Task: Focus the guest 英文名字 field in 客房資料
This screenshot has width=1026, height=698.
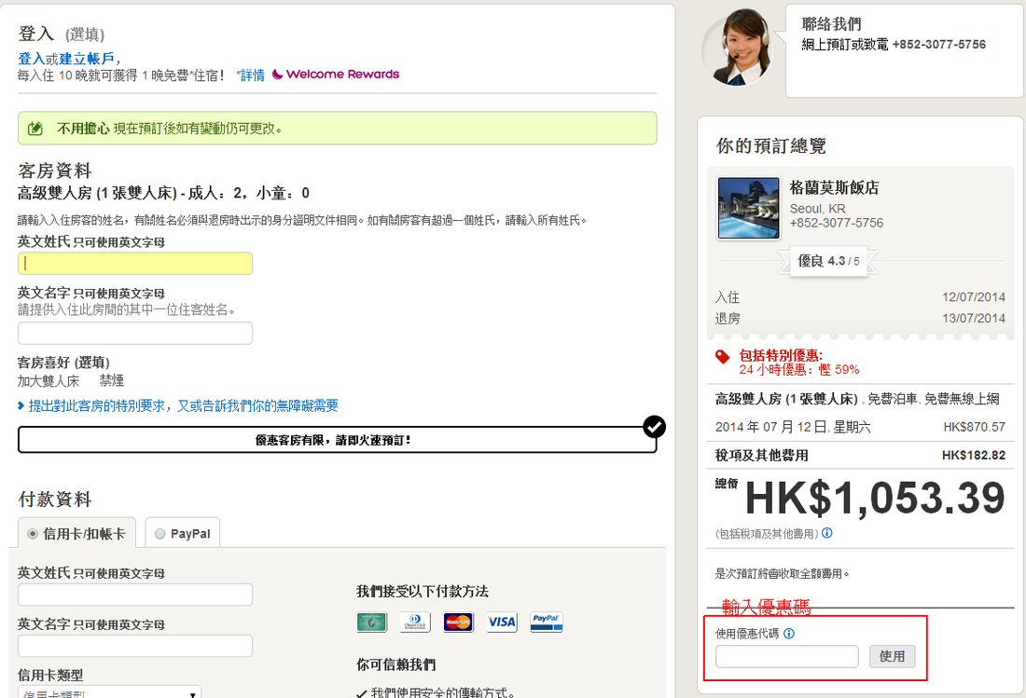Action: point(135,334)
